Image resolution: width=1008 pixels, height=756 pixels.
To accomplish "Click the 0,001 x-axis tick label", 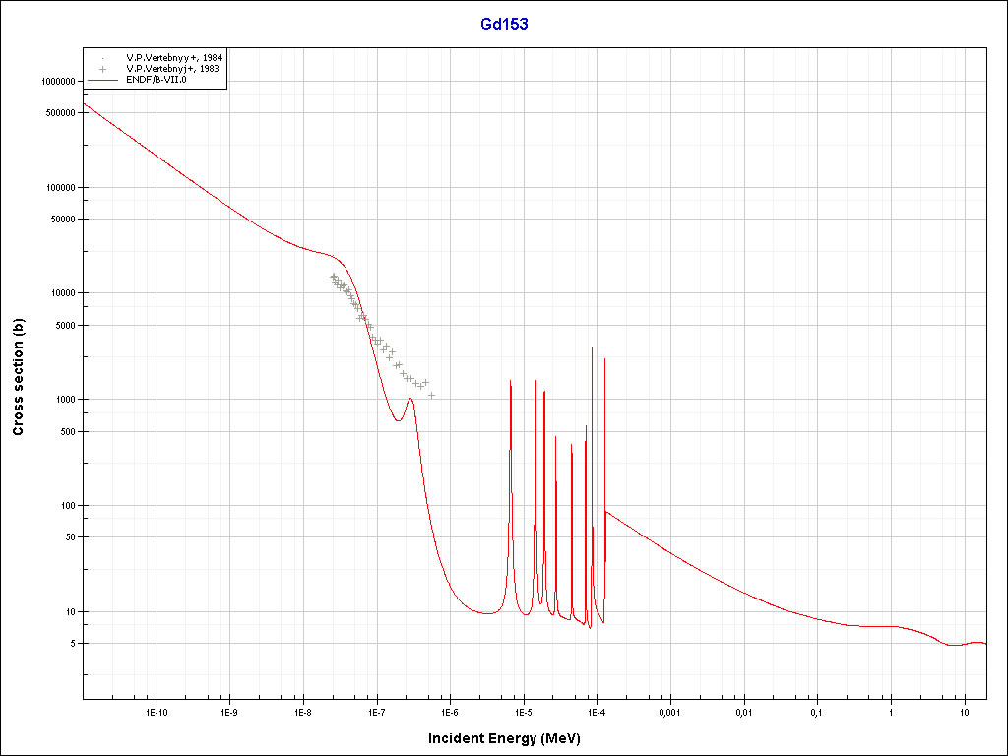I will [669, 711].
